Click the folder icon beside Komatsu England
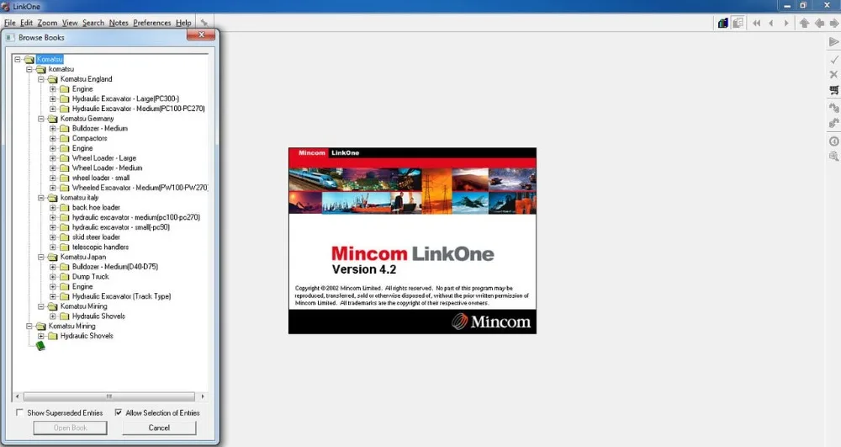Viewport: 841px width, 447px height. [52, 79]
